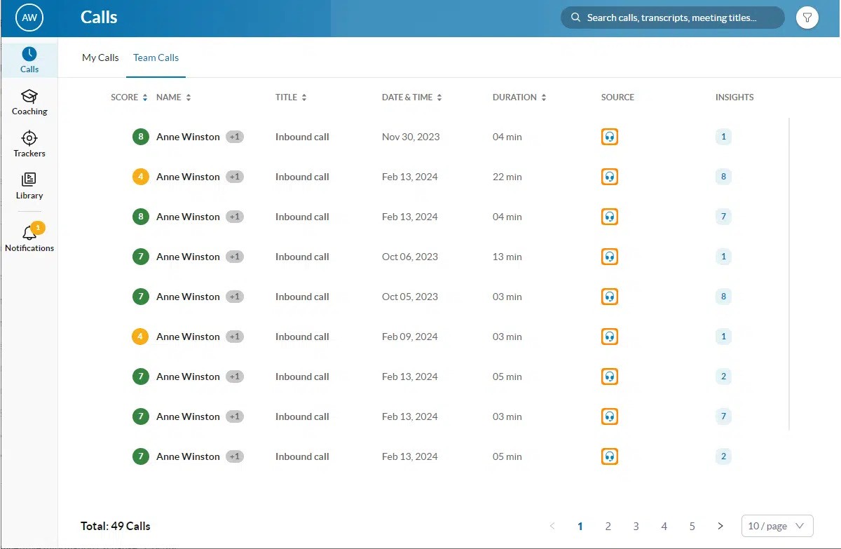The image size is (841, 549).
Task: Go to Trackers in sidebar
Action: click(x=29, y=144)
